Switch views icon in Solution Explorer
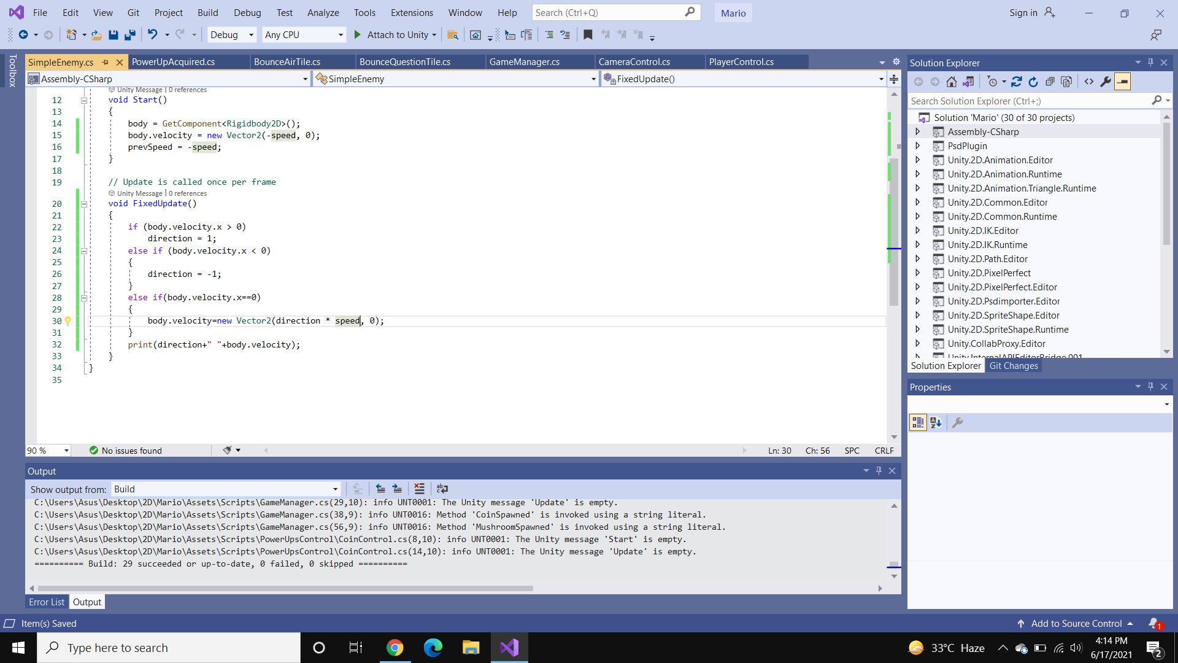This screenshot has height=663, width=1178. point(968,82)
